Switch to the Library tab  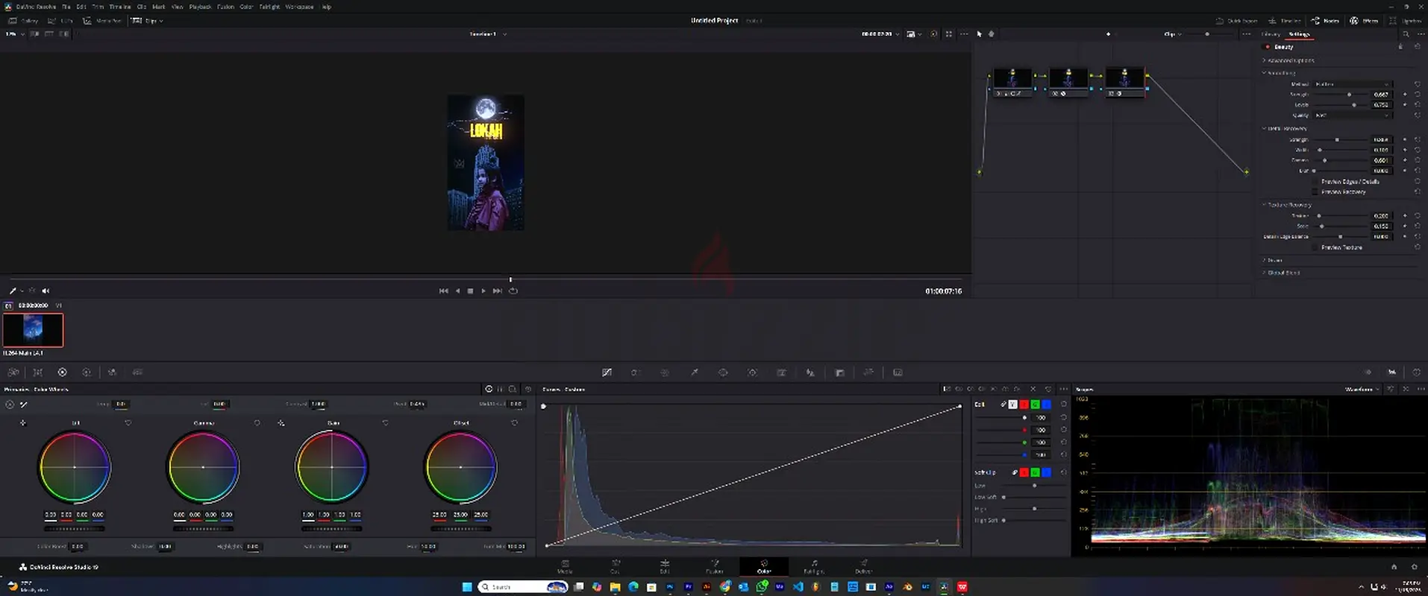click(1271, 34)
